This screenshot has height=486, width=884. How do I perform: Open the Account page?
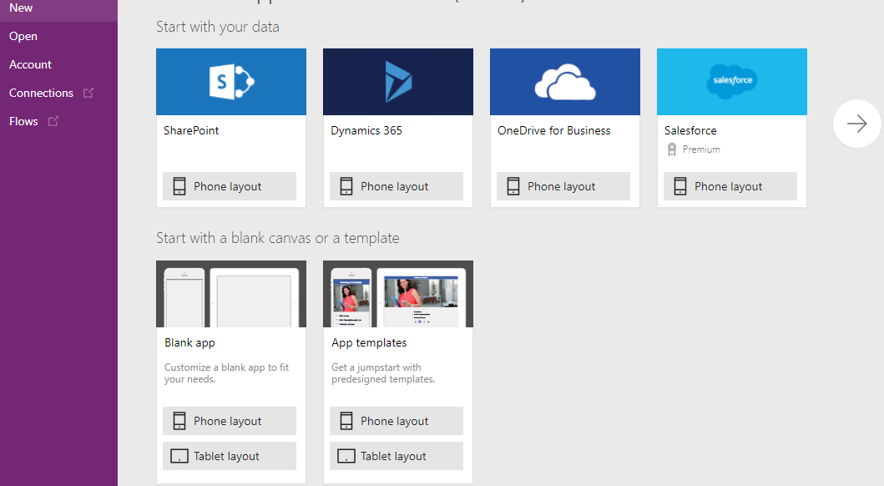pos(30,64)
